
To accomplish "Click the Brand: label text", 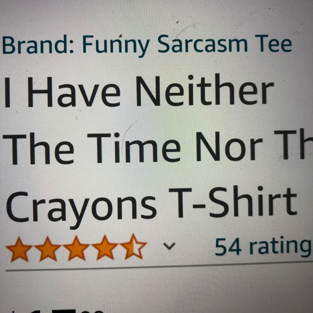I will (x=37, y=44).
